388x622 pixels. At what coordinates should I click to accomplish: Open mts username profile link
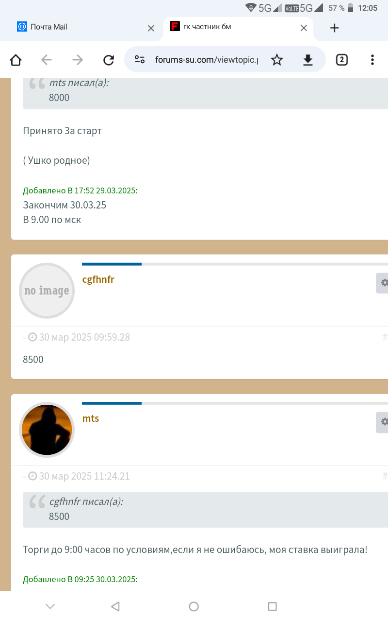point(91,418)
